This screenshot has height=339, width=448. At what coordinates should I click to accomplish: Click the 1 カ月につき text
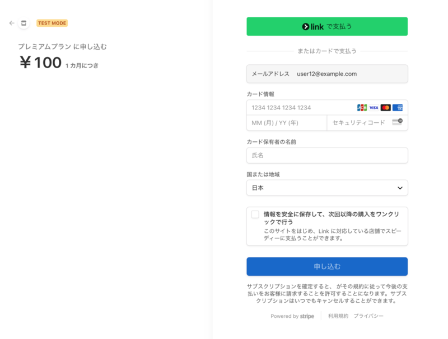coord(82,65)
